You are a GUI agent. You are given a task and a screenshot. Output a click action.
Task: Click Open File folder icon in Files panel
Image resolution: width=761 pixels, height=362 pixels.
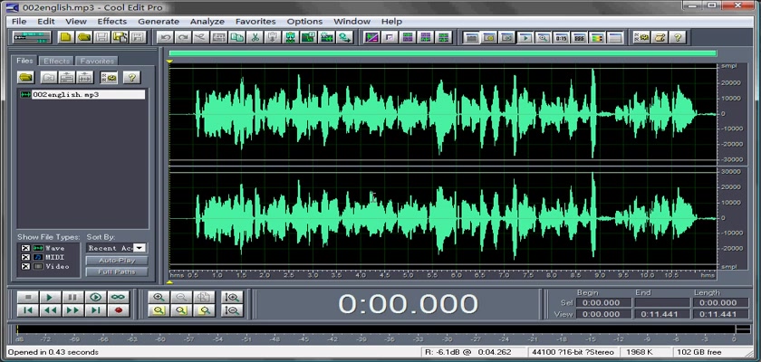[25, 77]
